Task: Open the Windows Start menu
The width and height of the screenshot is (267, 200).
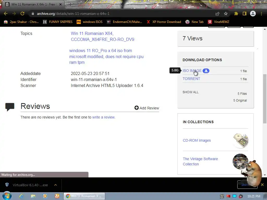Action: (7, 196)
